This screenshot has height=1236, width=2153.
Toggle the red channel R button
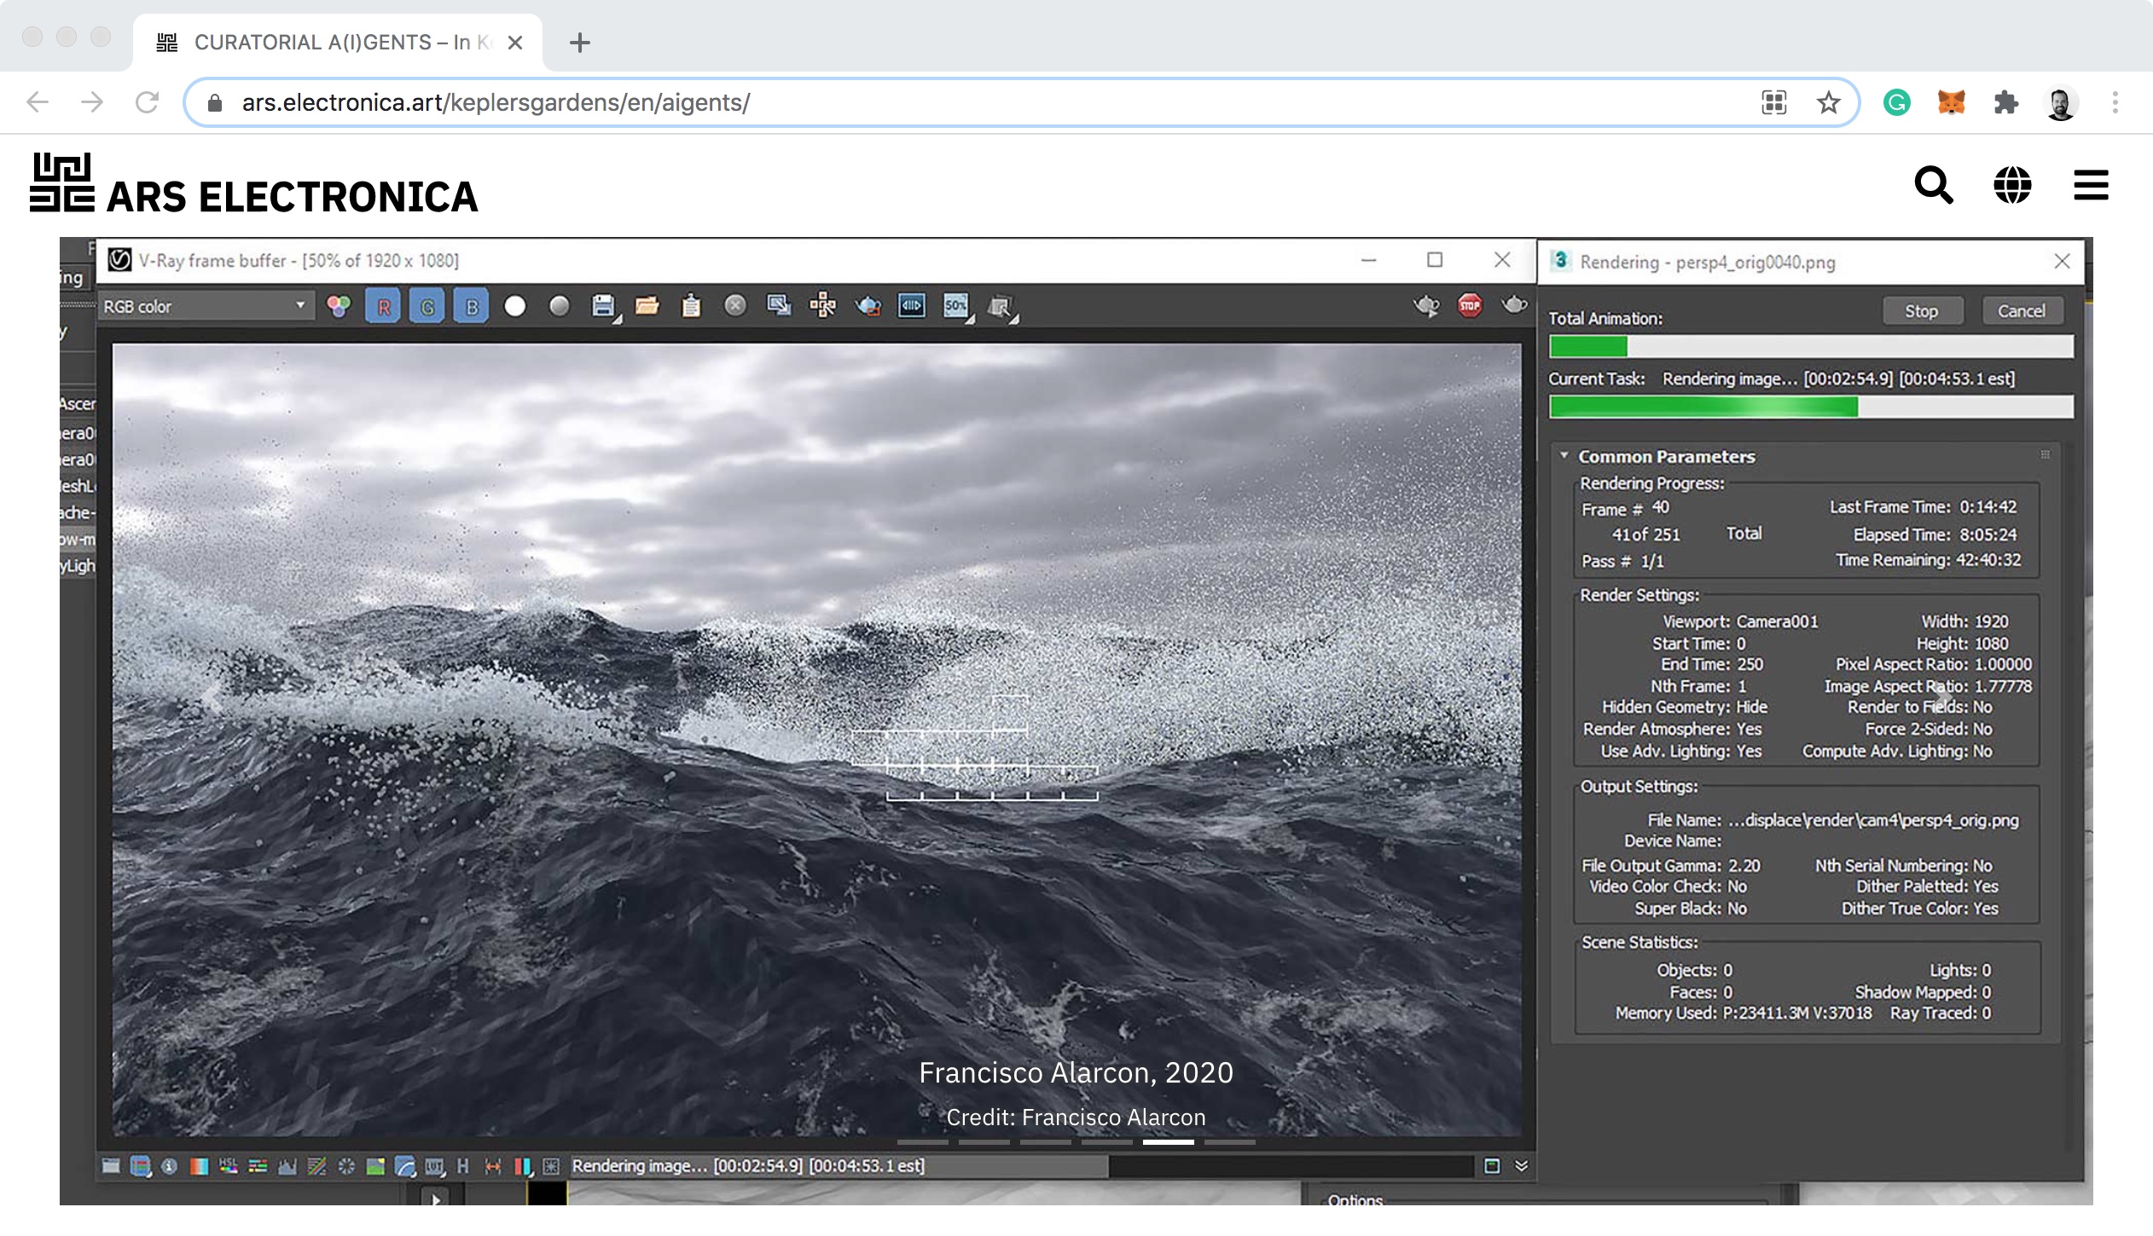point(383,307)
